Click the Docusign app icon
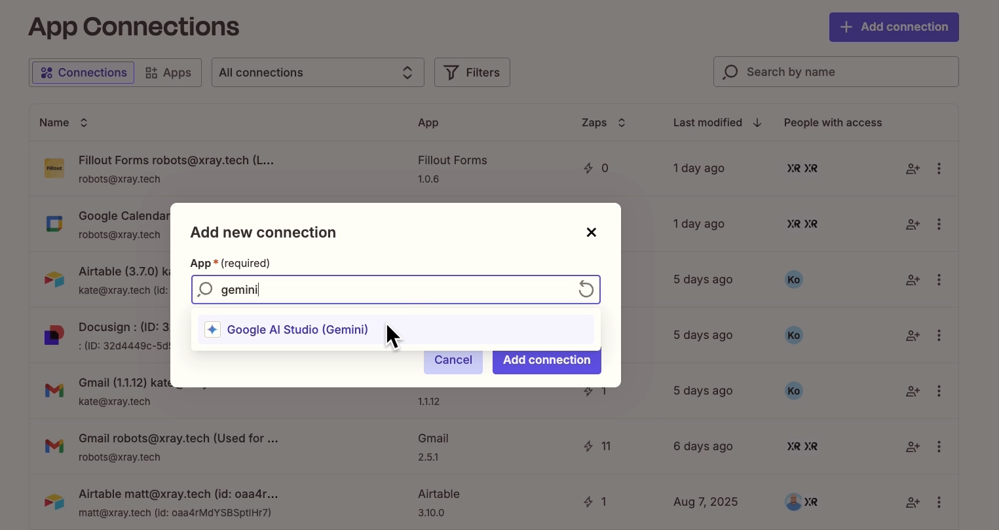This screenshot has height=530, width=999. pos(54,335)
